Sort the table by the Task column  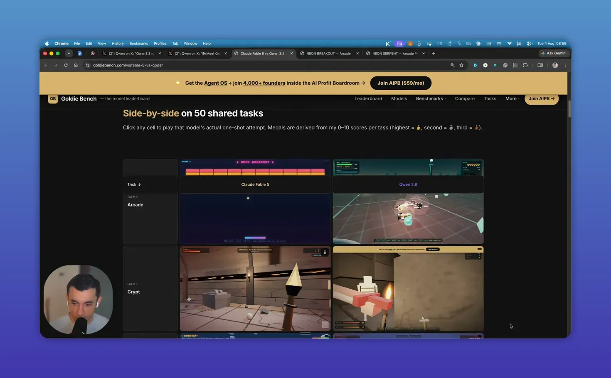pos(134,184)
